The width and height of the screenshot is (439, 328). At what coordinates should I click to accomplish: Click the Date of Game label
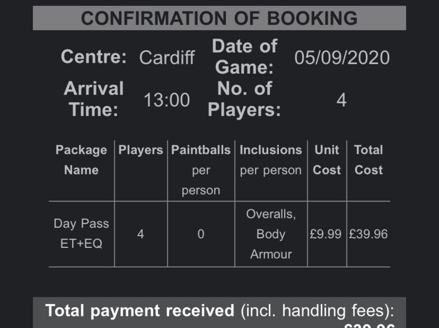244,57
